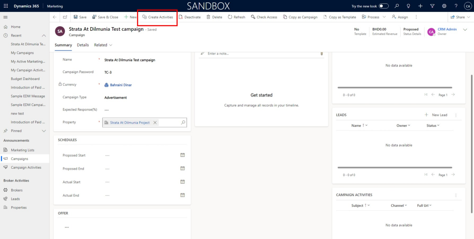
Task: Click the back arrow in command bar
Action: point(55,17)
